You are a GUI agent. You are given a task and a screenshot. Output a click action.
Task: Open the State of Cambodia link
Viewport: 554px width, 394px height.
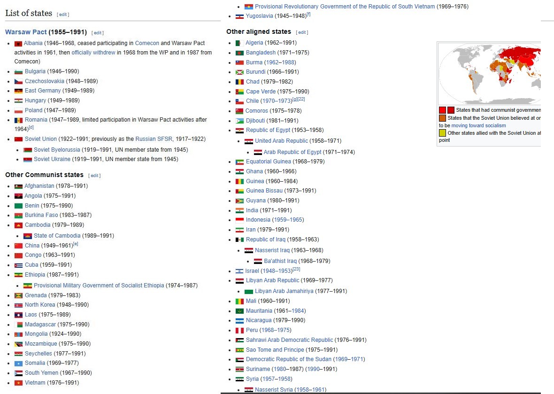[x=57, y=236]
